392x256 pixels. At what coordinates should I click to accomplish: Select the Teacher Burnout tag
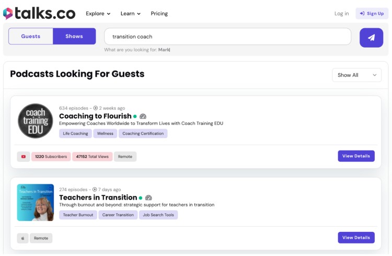[x=78, y=215]
